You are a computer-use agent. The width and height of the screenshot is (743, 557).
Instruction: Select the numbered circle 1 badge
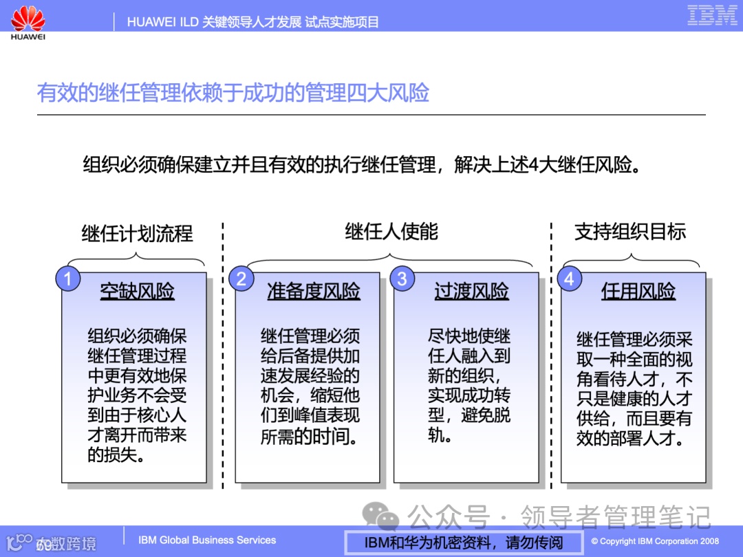67,278
